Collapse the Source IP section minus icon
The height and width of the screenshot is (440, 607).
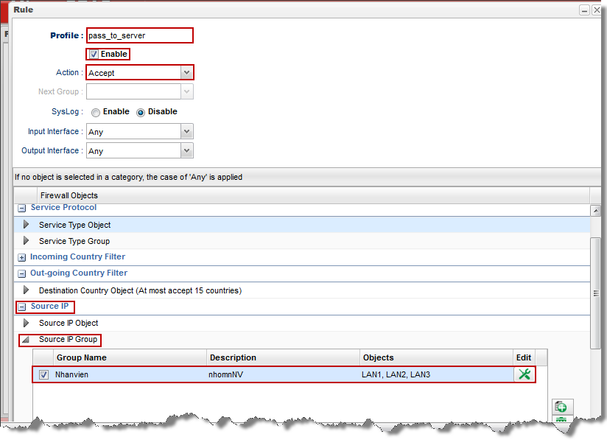pyautogui.click(x=23, y=307)
